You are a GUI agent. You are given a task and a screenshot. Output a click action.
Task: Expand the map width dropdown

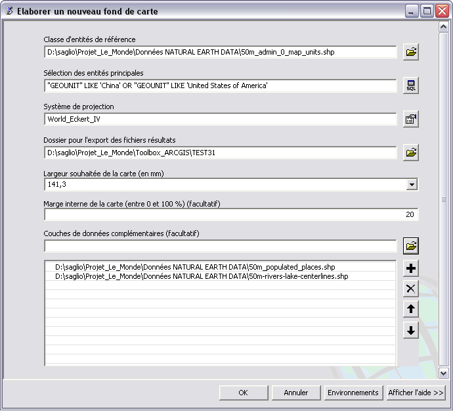click(x=412, y=184)
